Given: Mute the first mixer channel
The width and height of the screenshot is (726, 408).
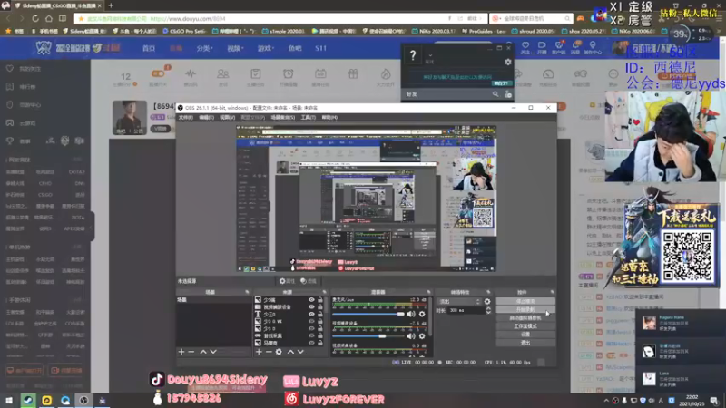Looking at the screenshot, I should coord(411,314).
